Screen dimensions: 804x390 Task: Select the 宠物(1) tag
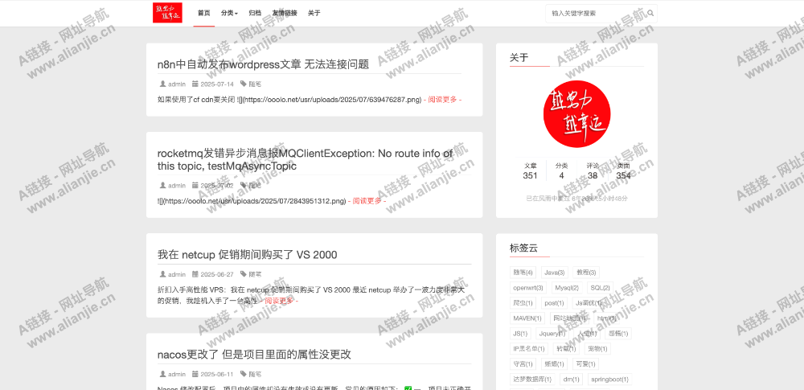pyautogui.click(x=597, y=349)
